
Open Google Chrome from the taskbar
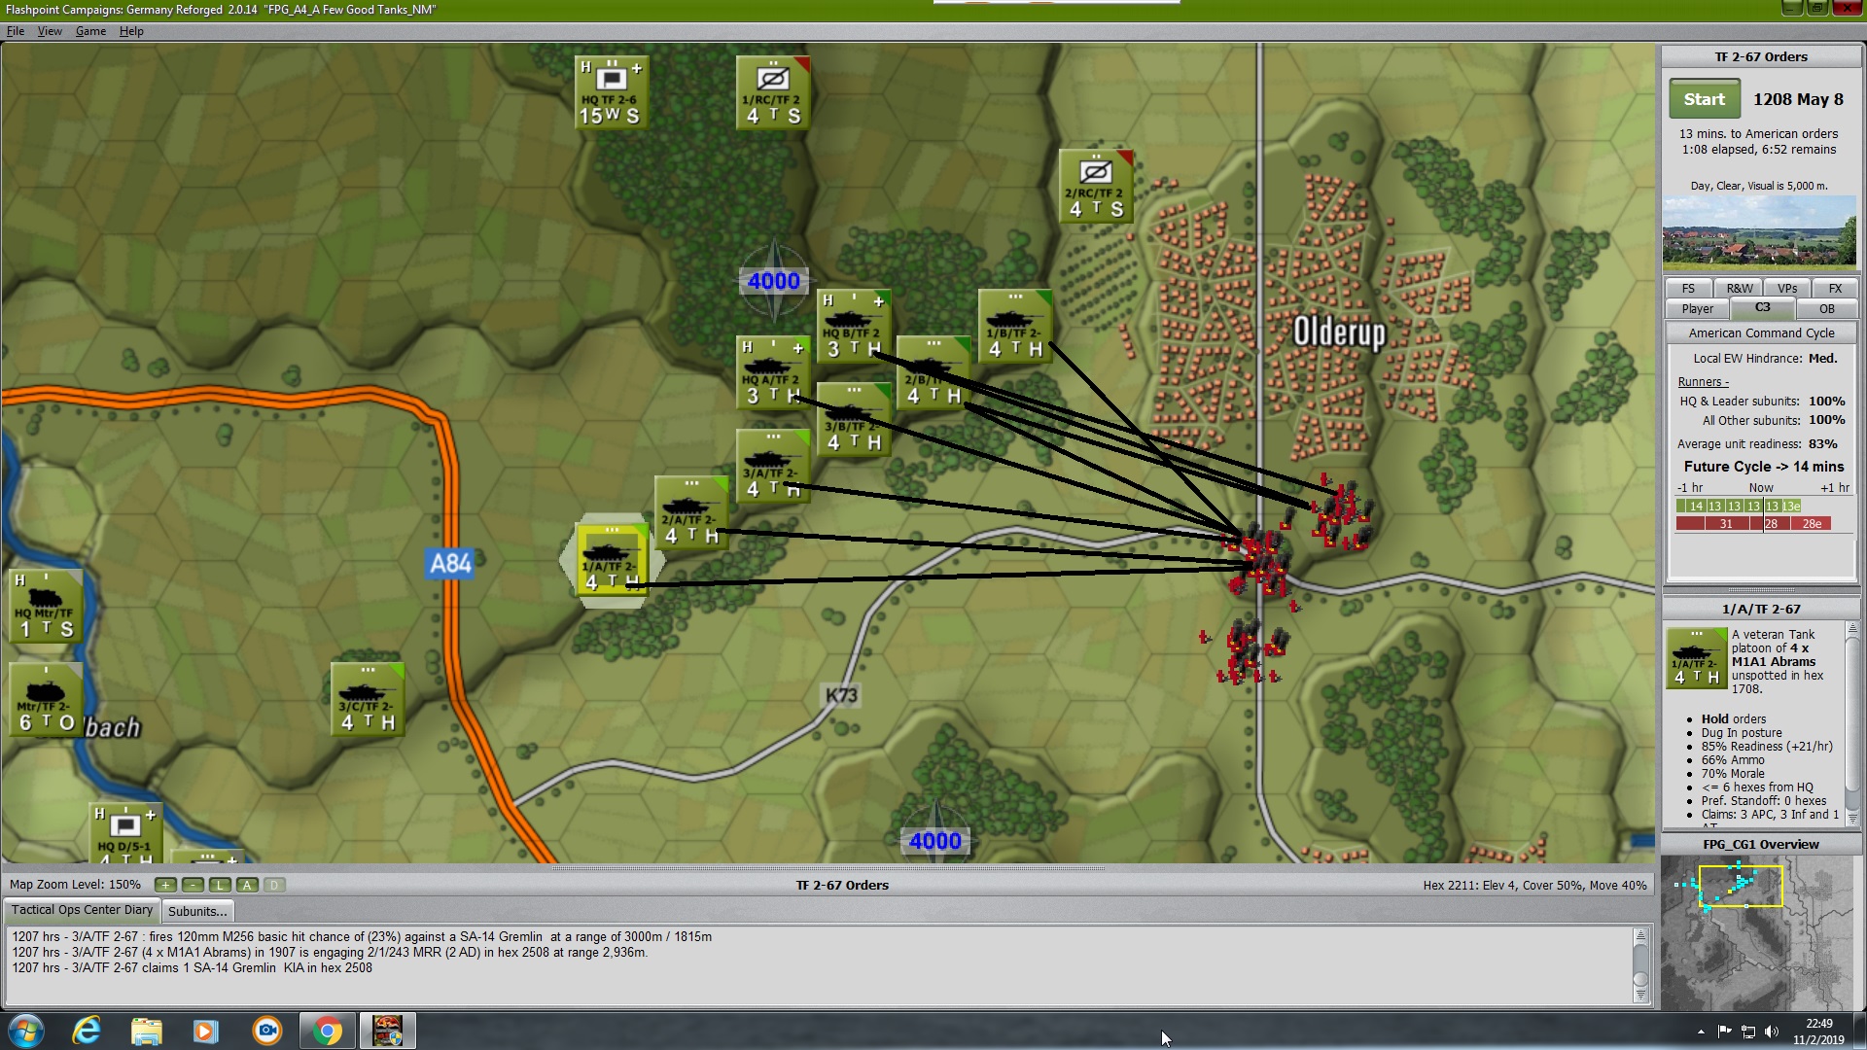click(328, 1031)
